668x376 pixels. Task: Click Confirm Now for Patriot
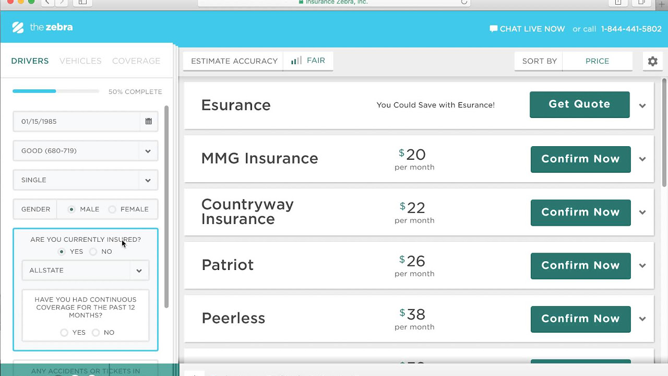(580, 266)
